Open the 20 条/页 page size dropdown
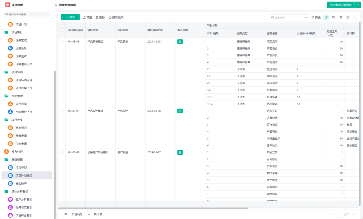This screenshot has height=219, width=363. pyautogui.click(x=81, y=214)
